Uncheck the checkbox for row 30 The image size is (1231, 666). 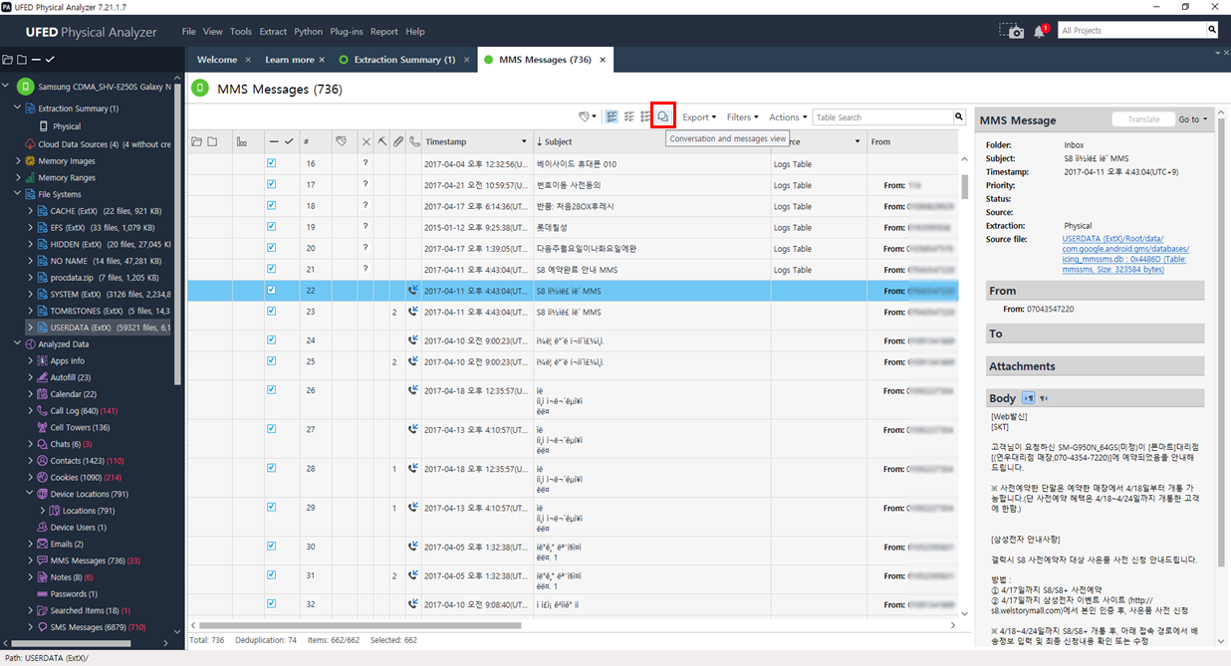[x=271, y=546]
